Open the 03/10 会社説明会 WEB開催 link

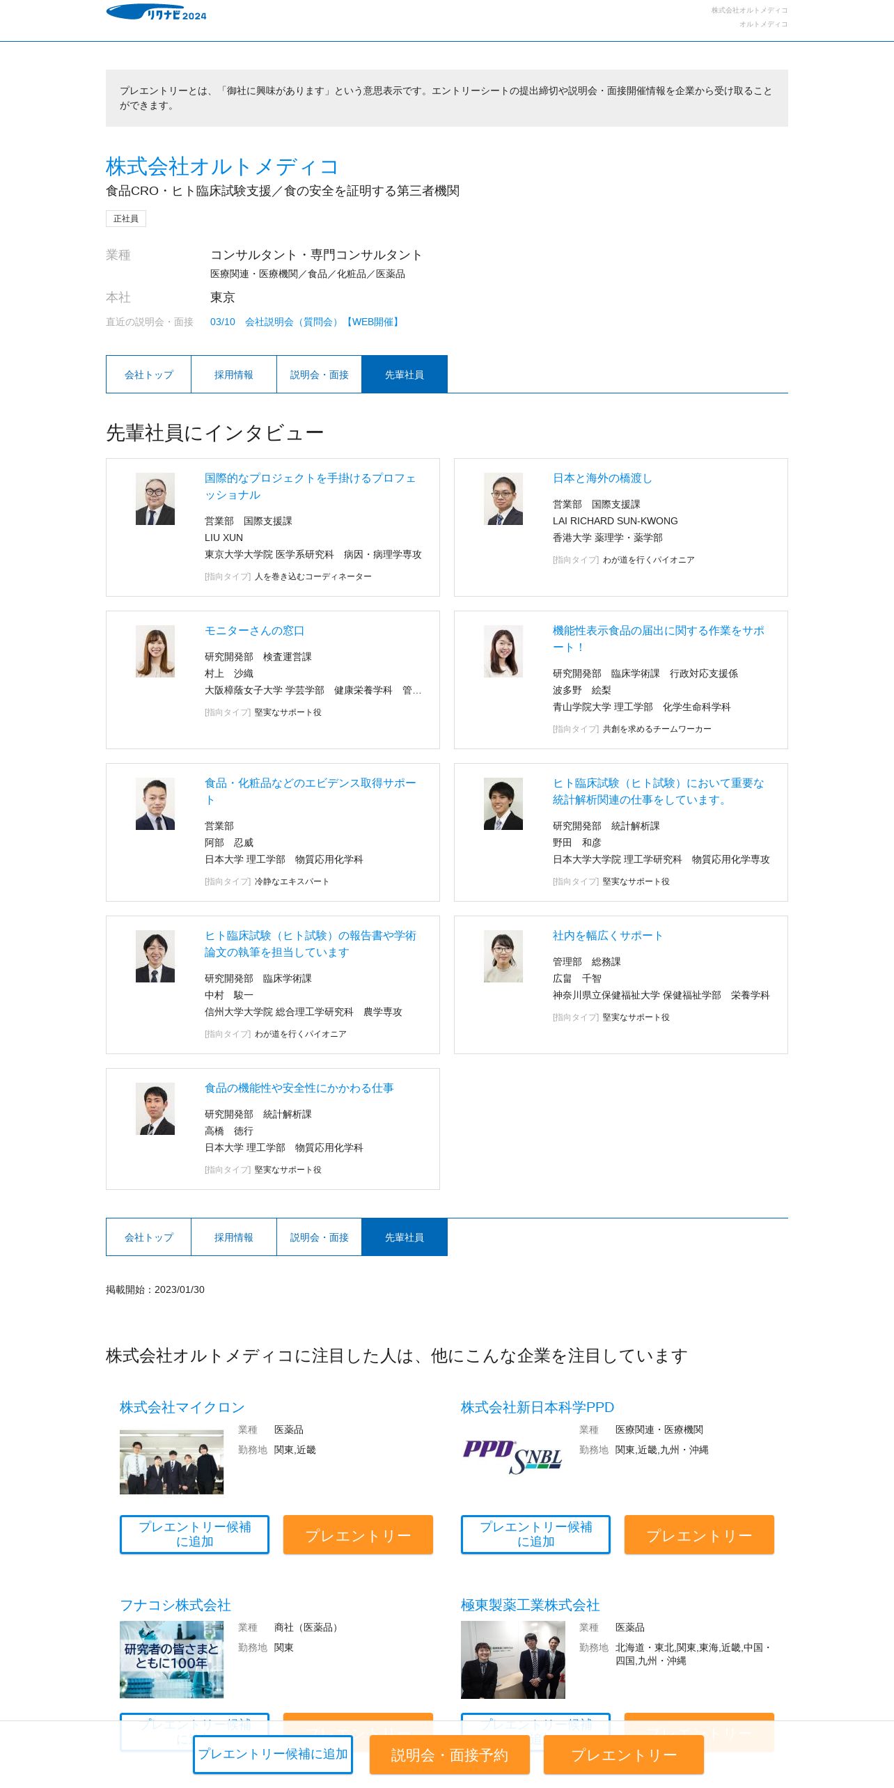(305, 322)
